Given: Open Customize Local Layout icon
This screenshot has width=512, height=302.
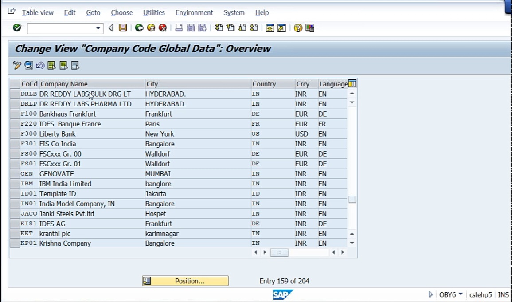Looking at the screenshot, I should [x=309, y=28].
